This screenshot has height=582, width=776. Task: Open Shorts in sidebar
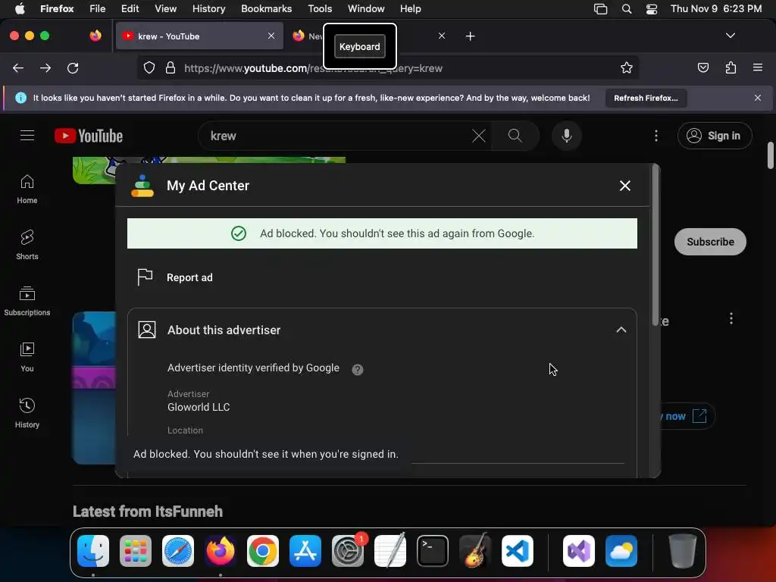tap(27, 245)
